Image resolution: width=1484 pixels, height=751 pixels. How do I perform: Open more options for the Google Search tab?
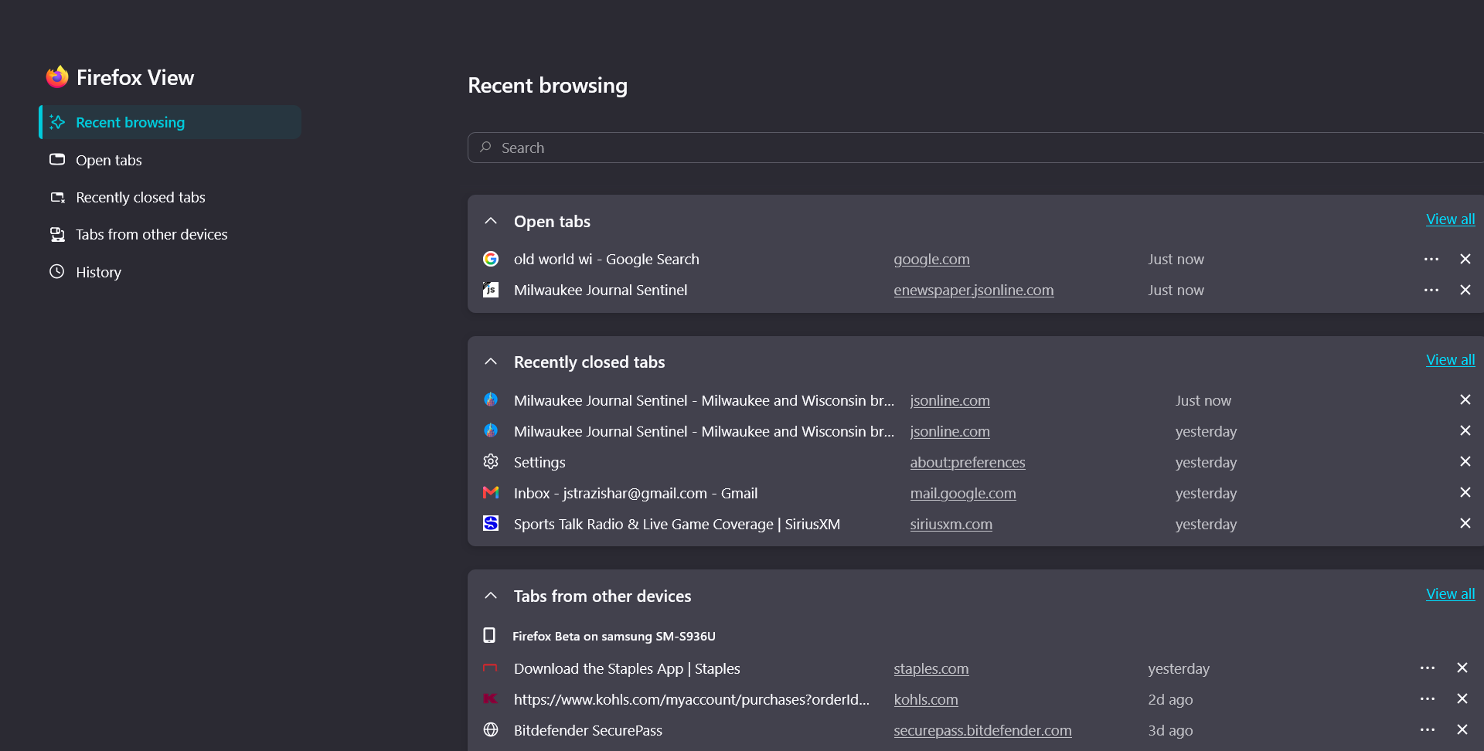click(x=1431, y=259)
